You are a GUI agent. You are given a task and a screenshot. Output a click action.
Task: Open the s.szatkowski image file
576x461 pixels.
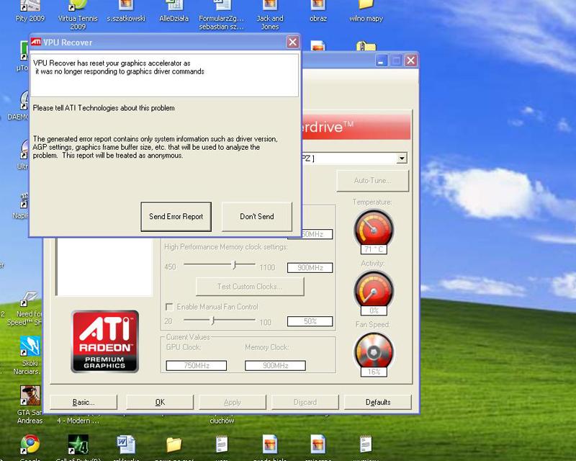click(126, 10)
